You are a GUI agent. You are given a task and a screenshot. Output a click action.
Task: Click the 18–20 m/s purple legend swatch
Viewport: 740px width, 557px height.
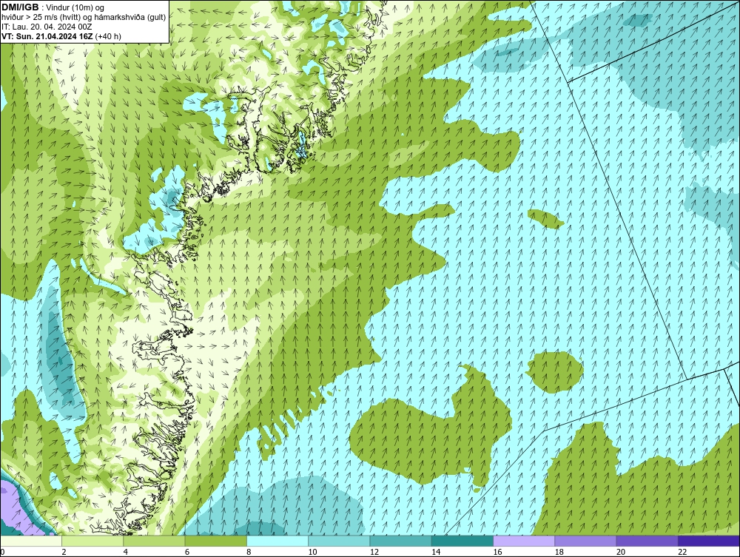pyautogui.click(x=585, y=541)
